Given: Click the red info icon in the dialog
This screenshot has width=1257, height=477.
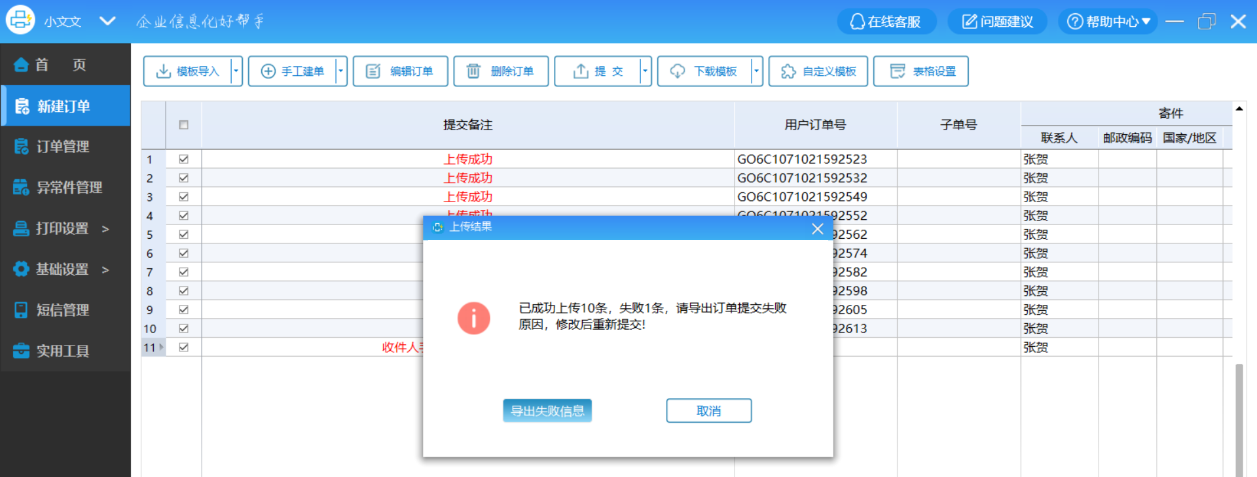Looking at the screenshot, I should tap(474, 318).
